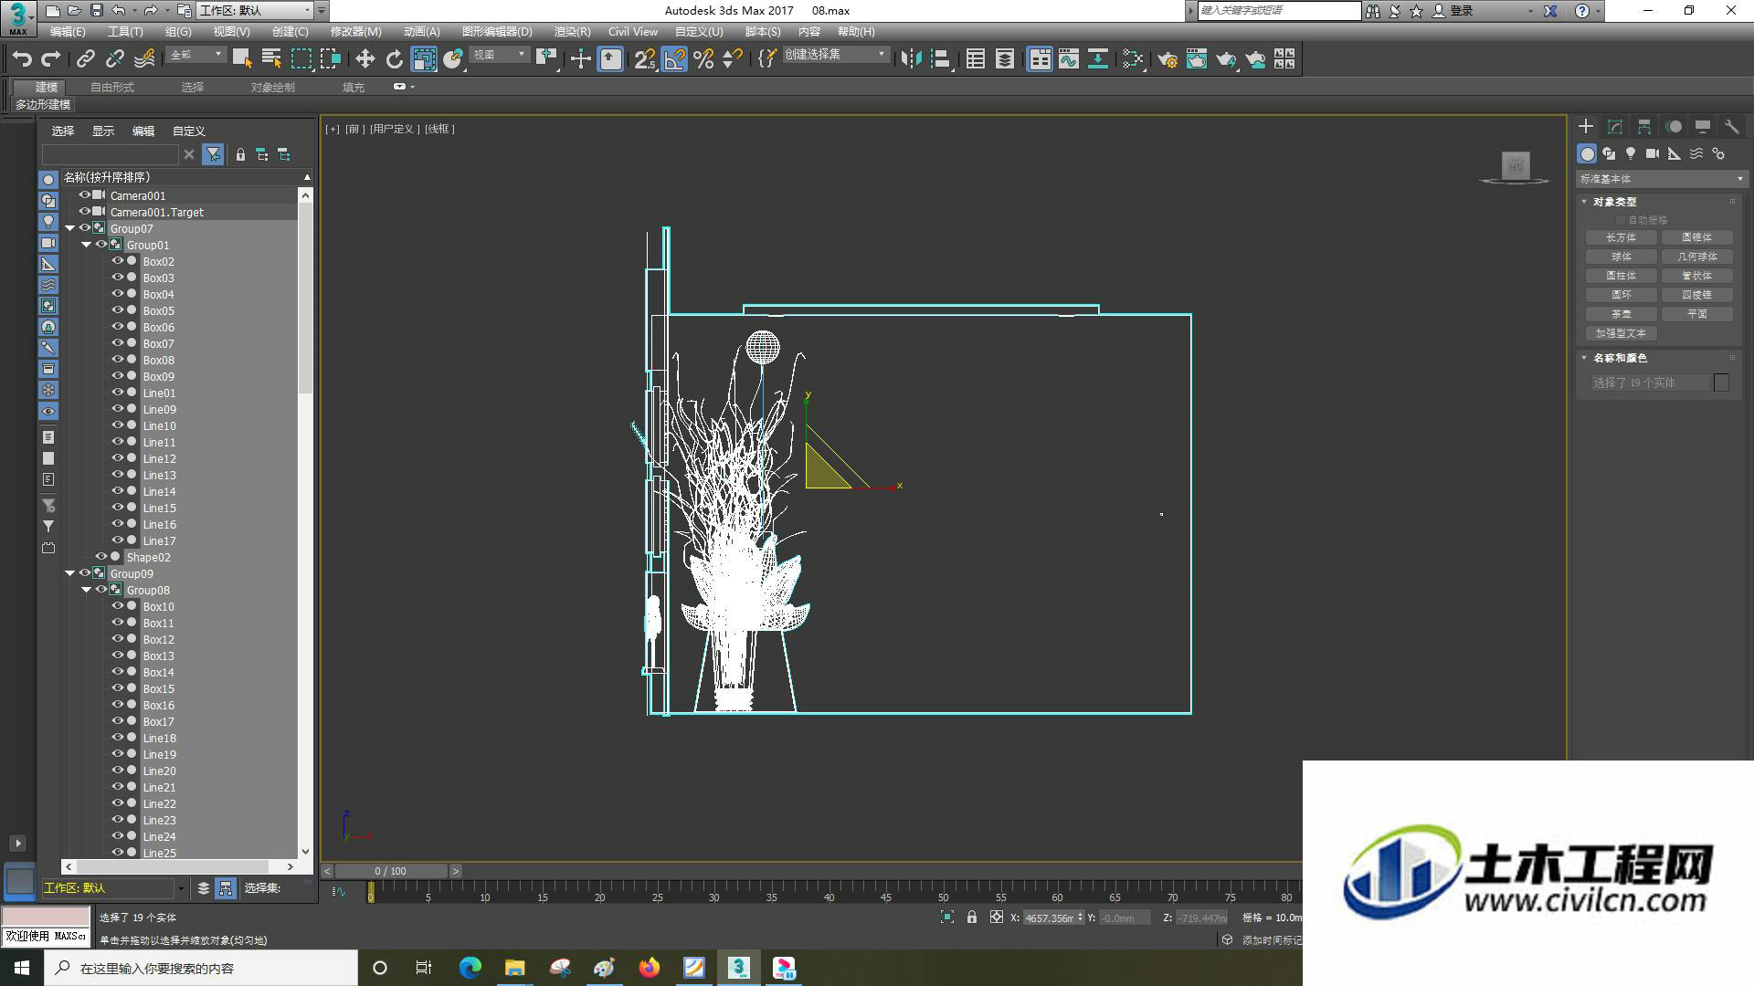Open the 帮助(H) menu
This screenshot has width=1754, height=986.
click(856, 31)
